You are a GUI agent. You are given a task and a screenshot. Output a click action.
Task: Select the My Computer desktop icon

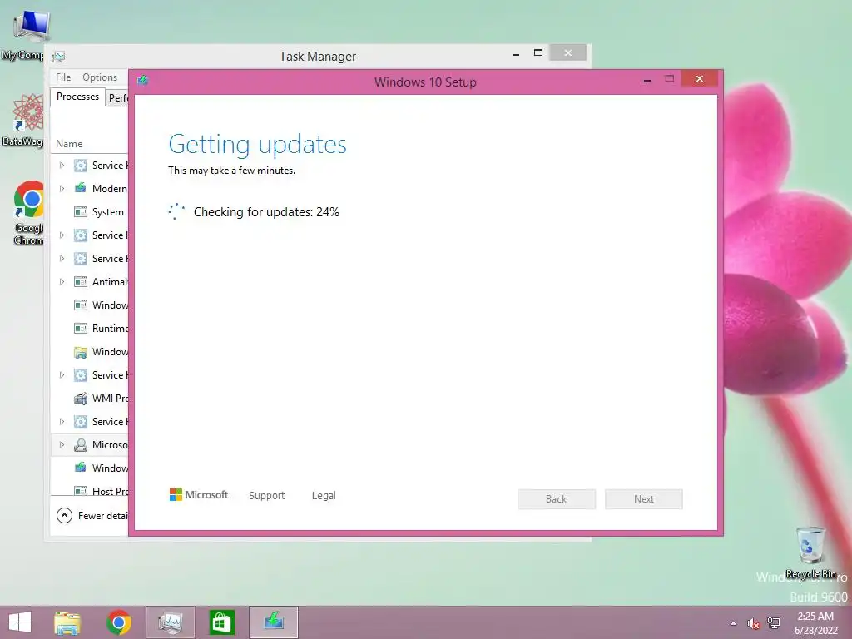[24, 33]
